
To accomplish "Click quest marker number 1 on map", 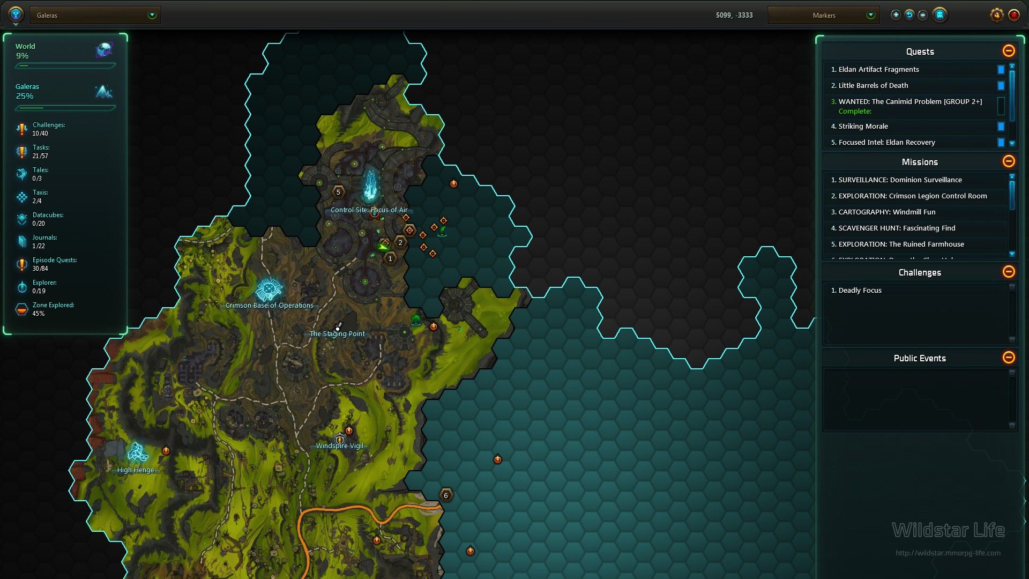I will pyautogui.click(x=390, y=258).
